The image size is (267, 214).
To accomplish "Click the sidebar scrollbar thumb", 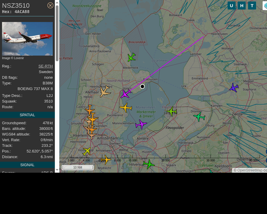I will tap(57, 33).
